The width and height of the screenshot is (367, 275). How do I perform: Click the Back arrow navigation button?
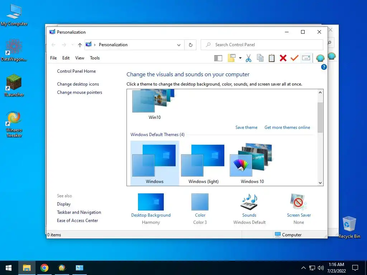point(53,45)
